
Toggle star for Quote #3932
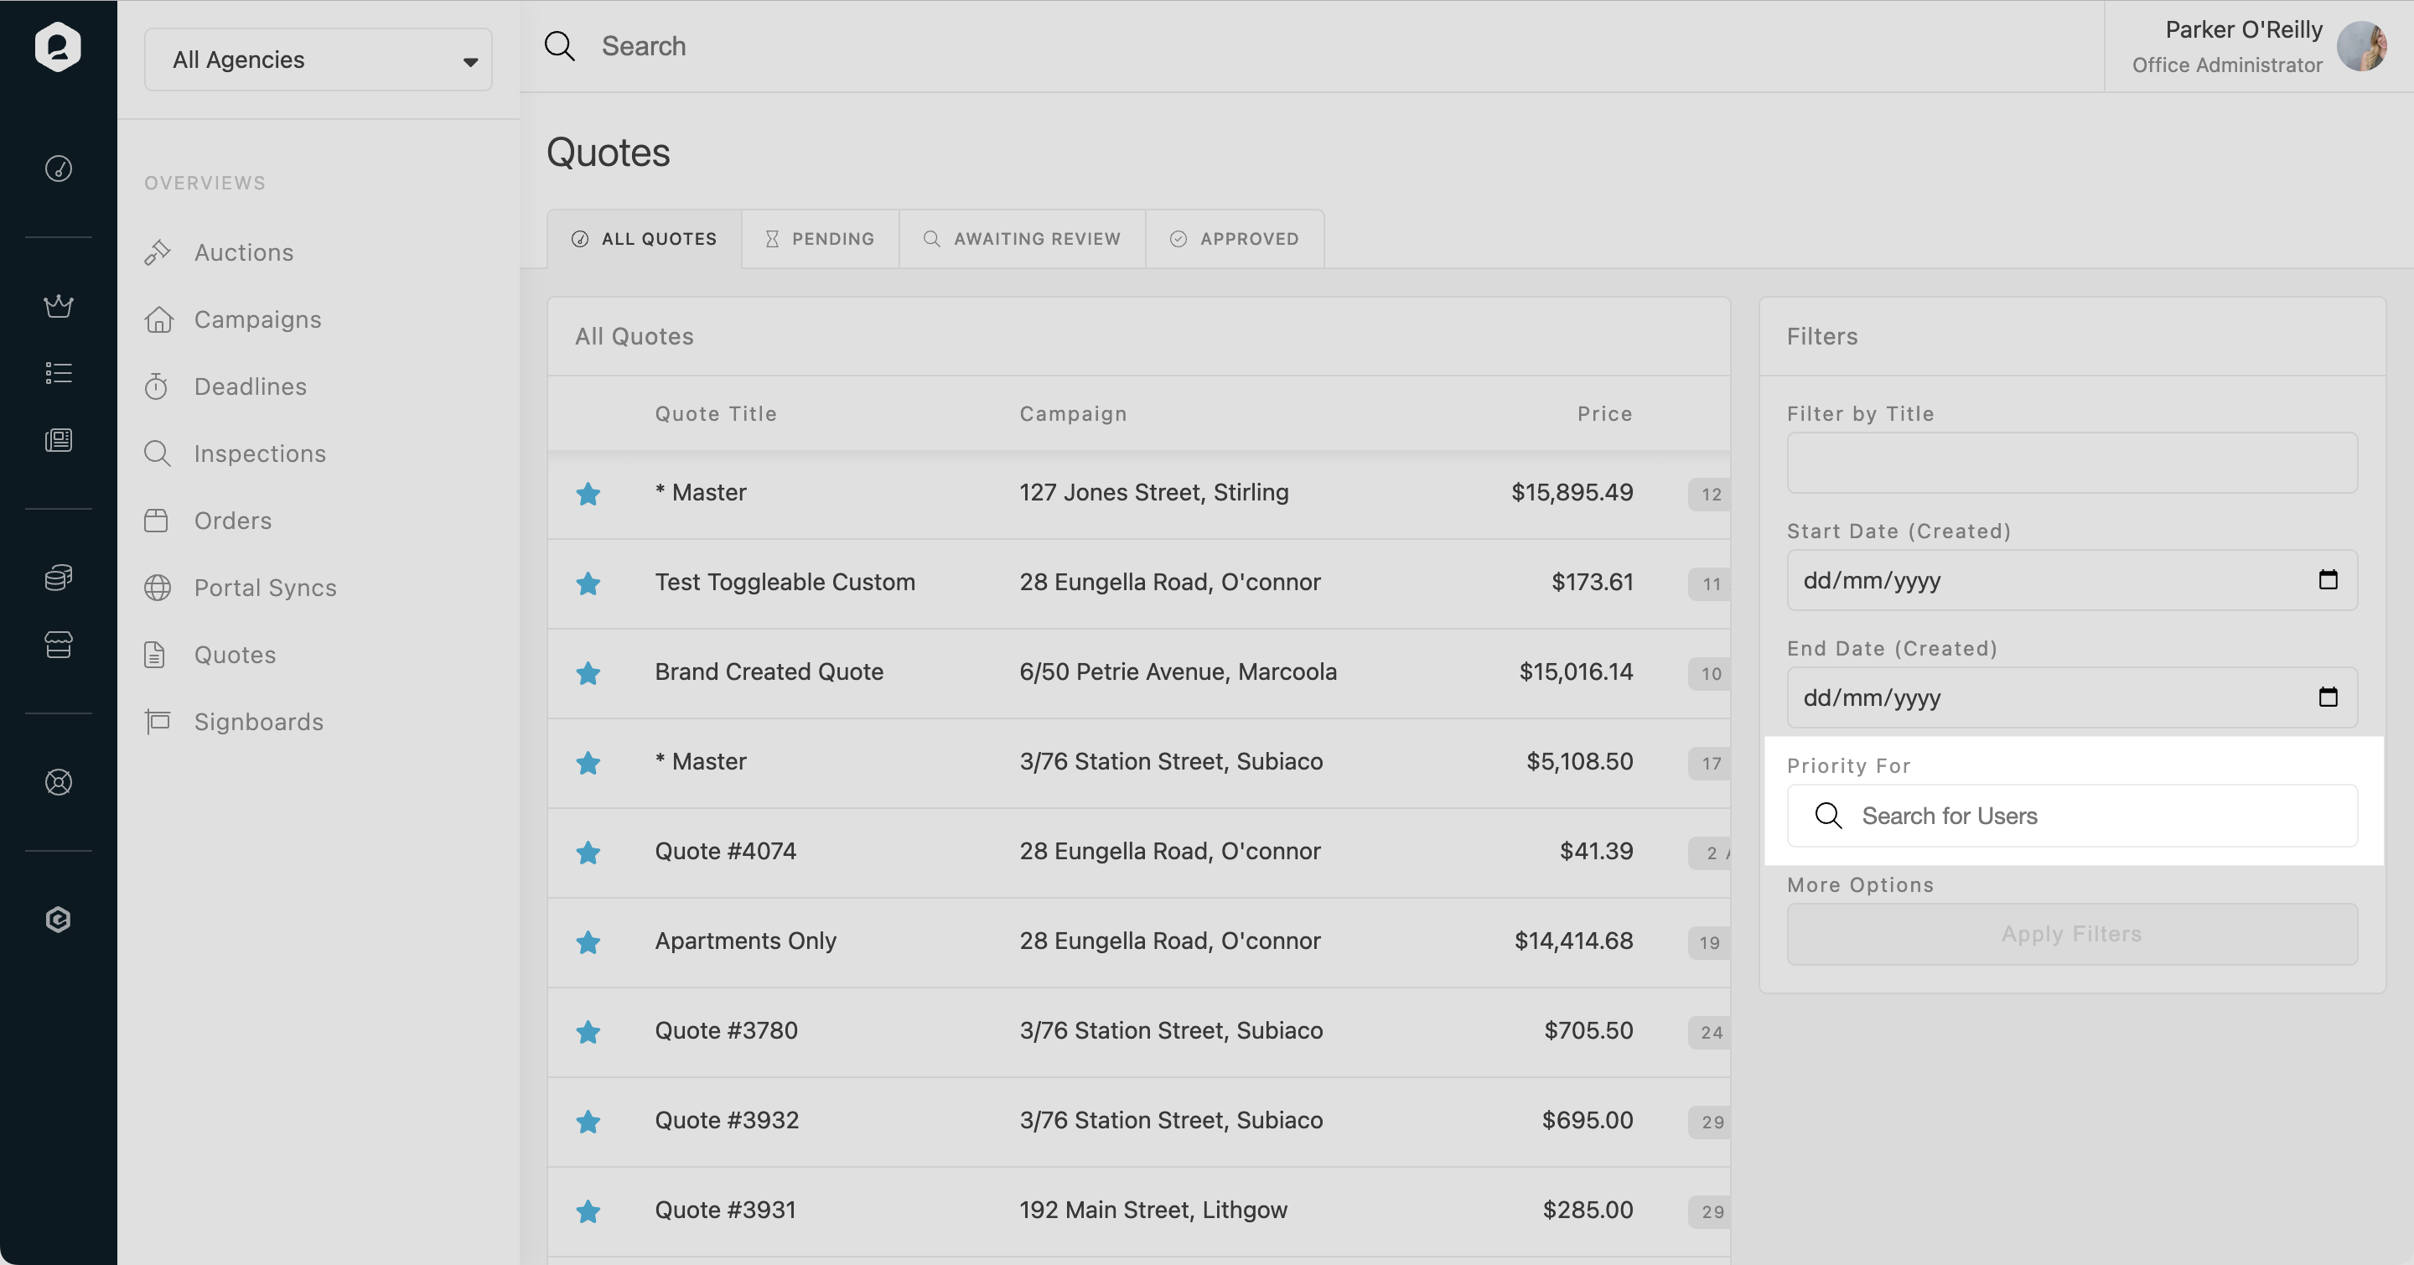click(588, 1122)
